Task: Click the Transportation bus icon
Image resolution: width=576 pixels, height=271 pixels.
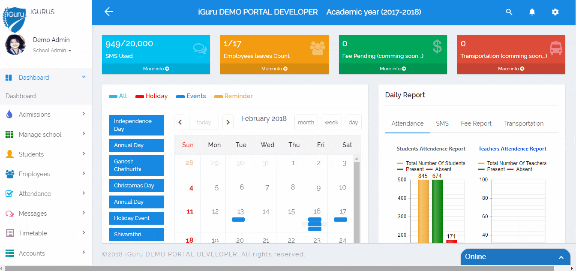Action: [556, 48]
